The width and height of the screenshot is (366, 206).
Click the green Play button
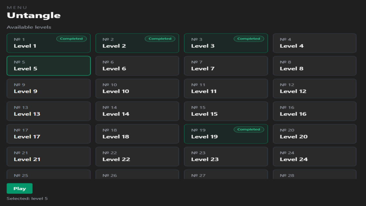pos(19,189)
